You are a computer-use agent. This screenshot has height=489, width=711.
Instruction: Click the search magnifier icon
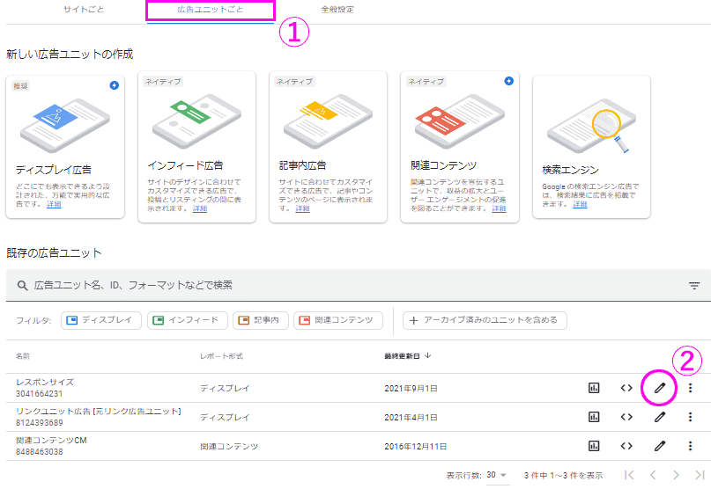pyautogui.click(x=22, y=286)
